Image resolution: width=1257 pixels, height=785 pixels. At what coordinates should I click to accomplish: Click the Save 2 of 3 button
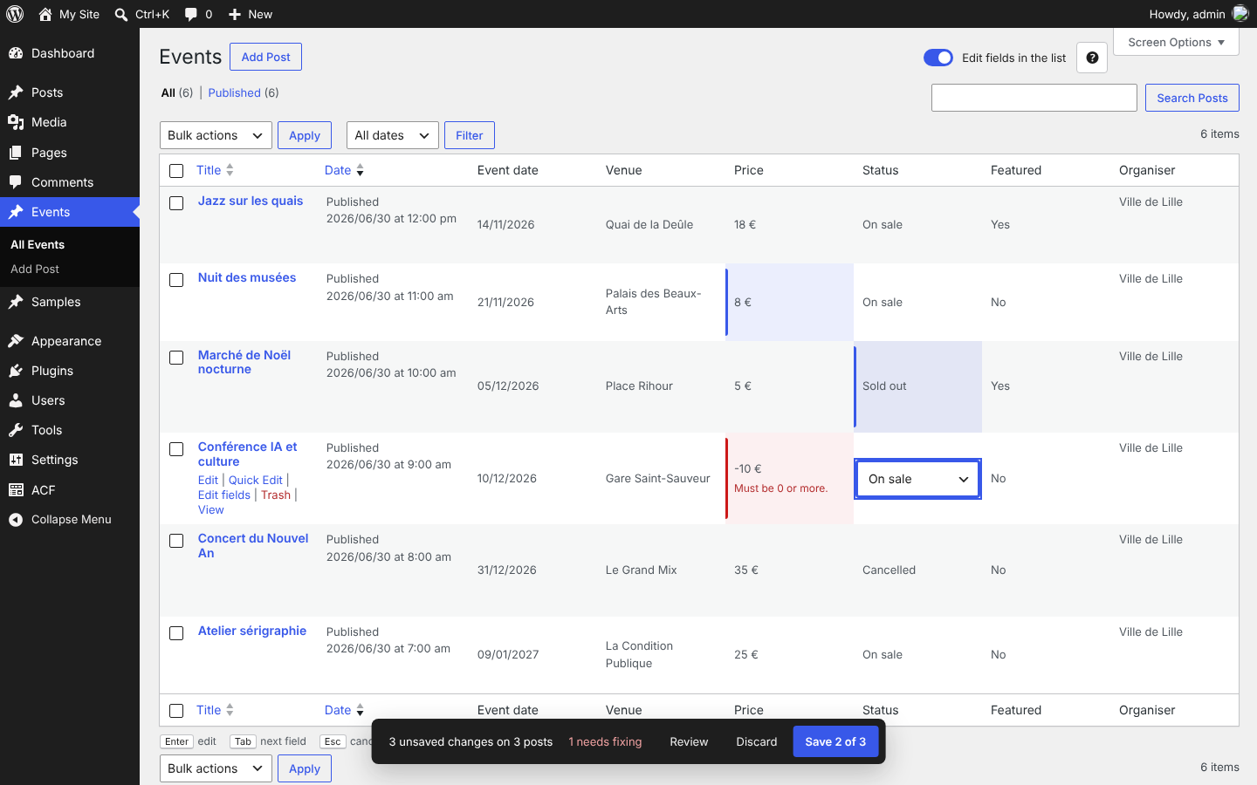click(835, 741)
